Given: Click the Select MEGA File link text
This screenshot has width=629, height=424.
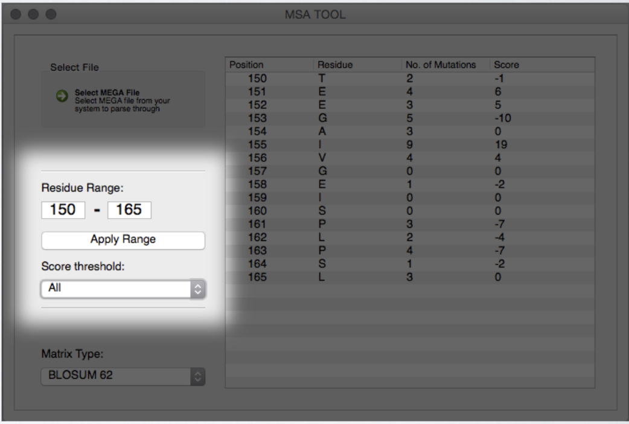Looking at the screenshot, I should pos(107,92).
